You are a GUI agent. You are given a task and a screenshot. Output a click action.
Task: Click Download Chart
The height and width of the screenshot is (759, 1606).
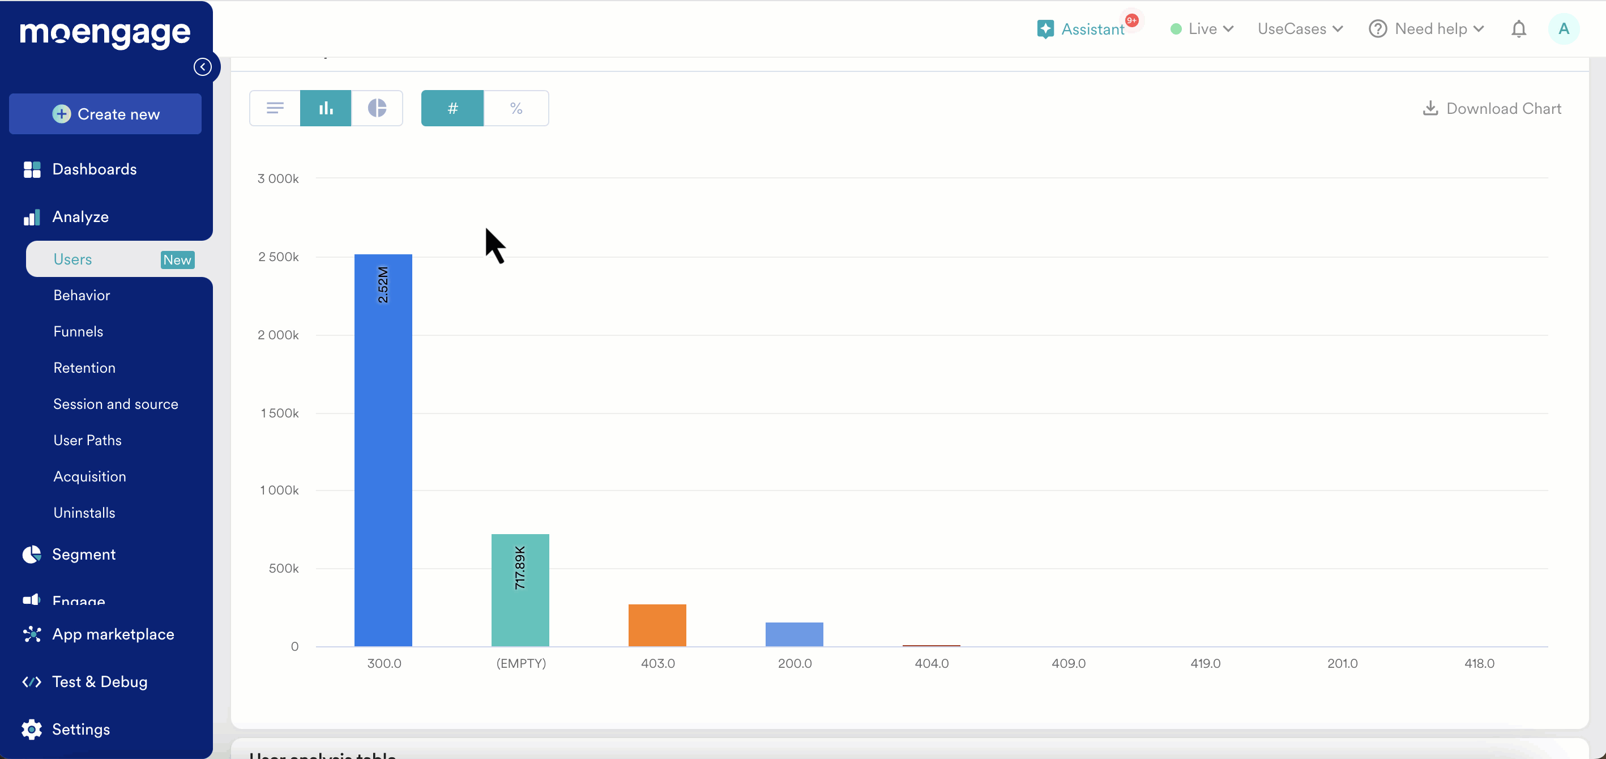(1492, 109)
